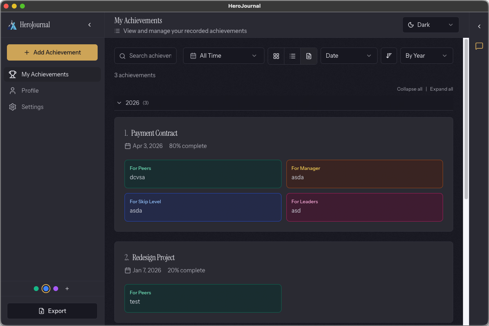Switch to document detail view
The width and height of the screenshot is (489, 326).
[x=309, y=56]
